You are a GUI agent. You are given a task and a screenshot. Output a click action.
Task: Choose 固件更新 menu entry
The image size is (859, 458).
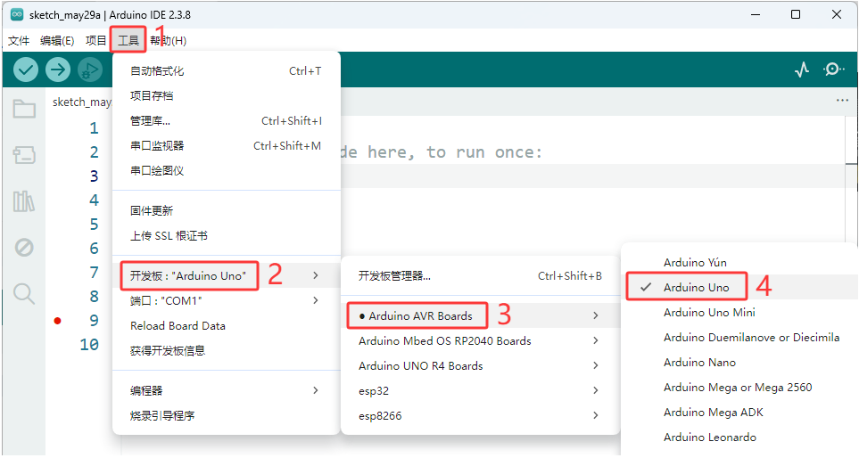click(227, 210)
